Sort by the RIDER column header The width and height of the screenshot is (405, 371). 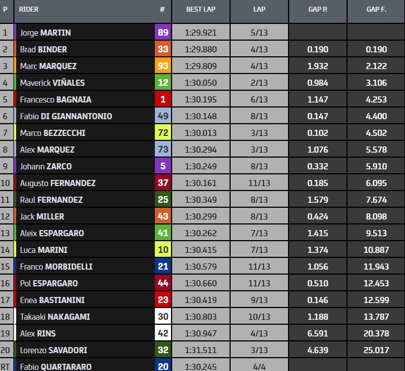click(x=29, y=9)
